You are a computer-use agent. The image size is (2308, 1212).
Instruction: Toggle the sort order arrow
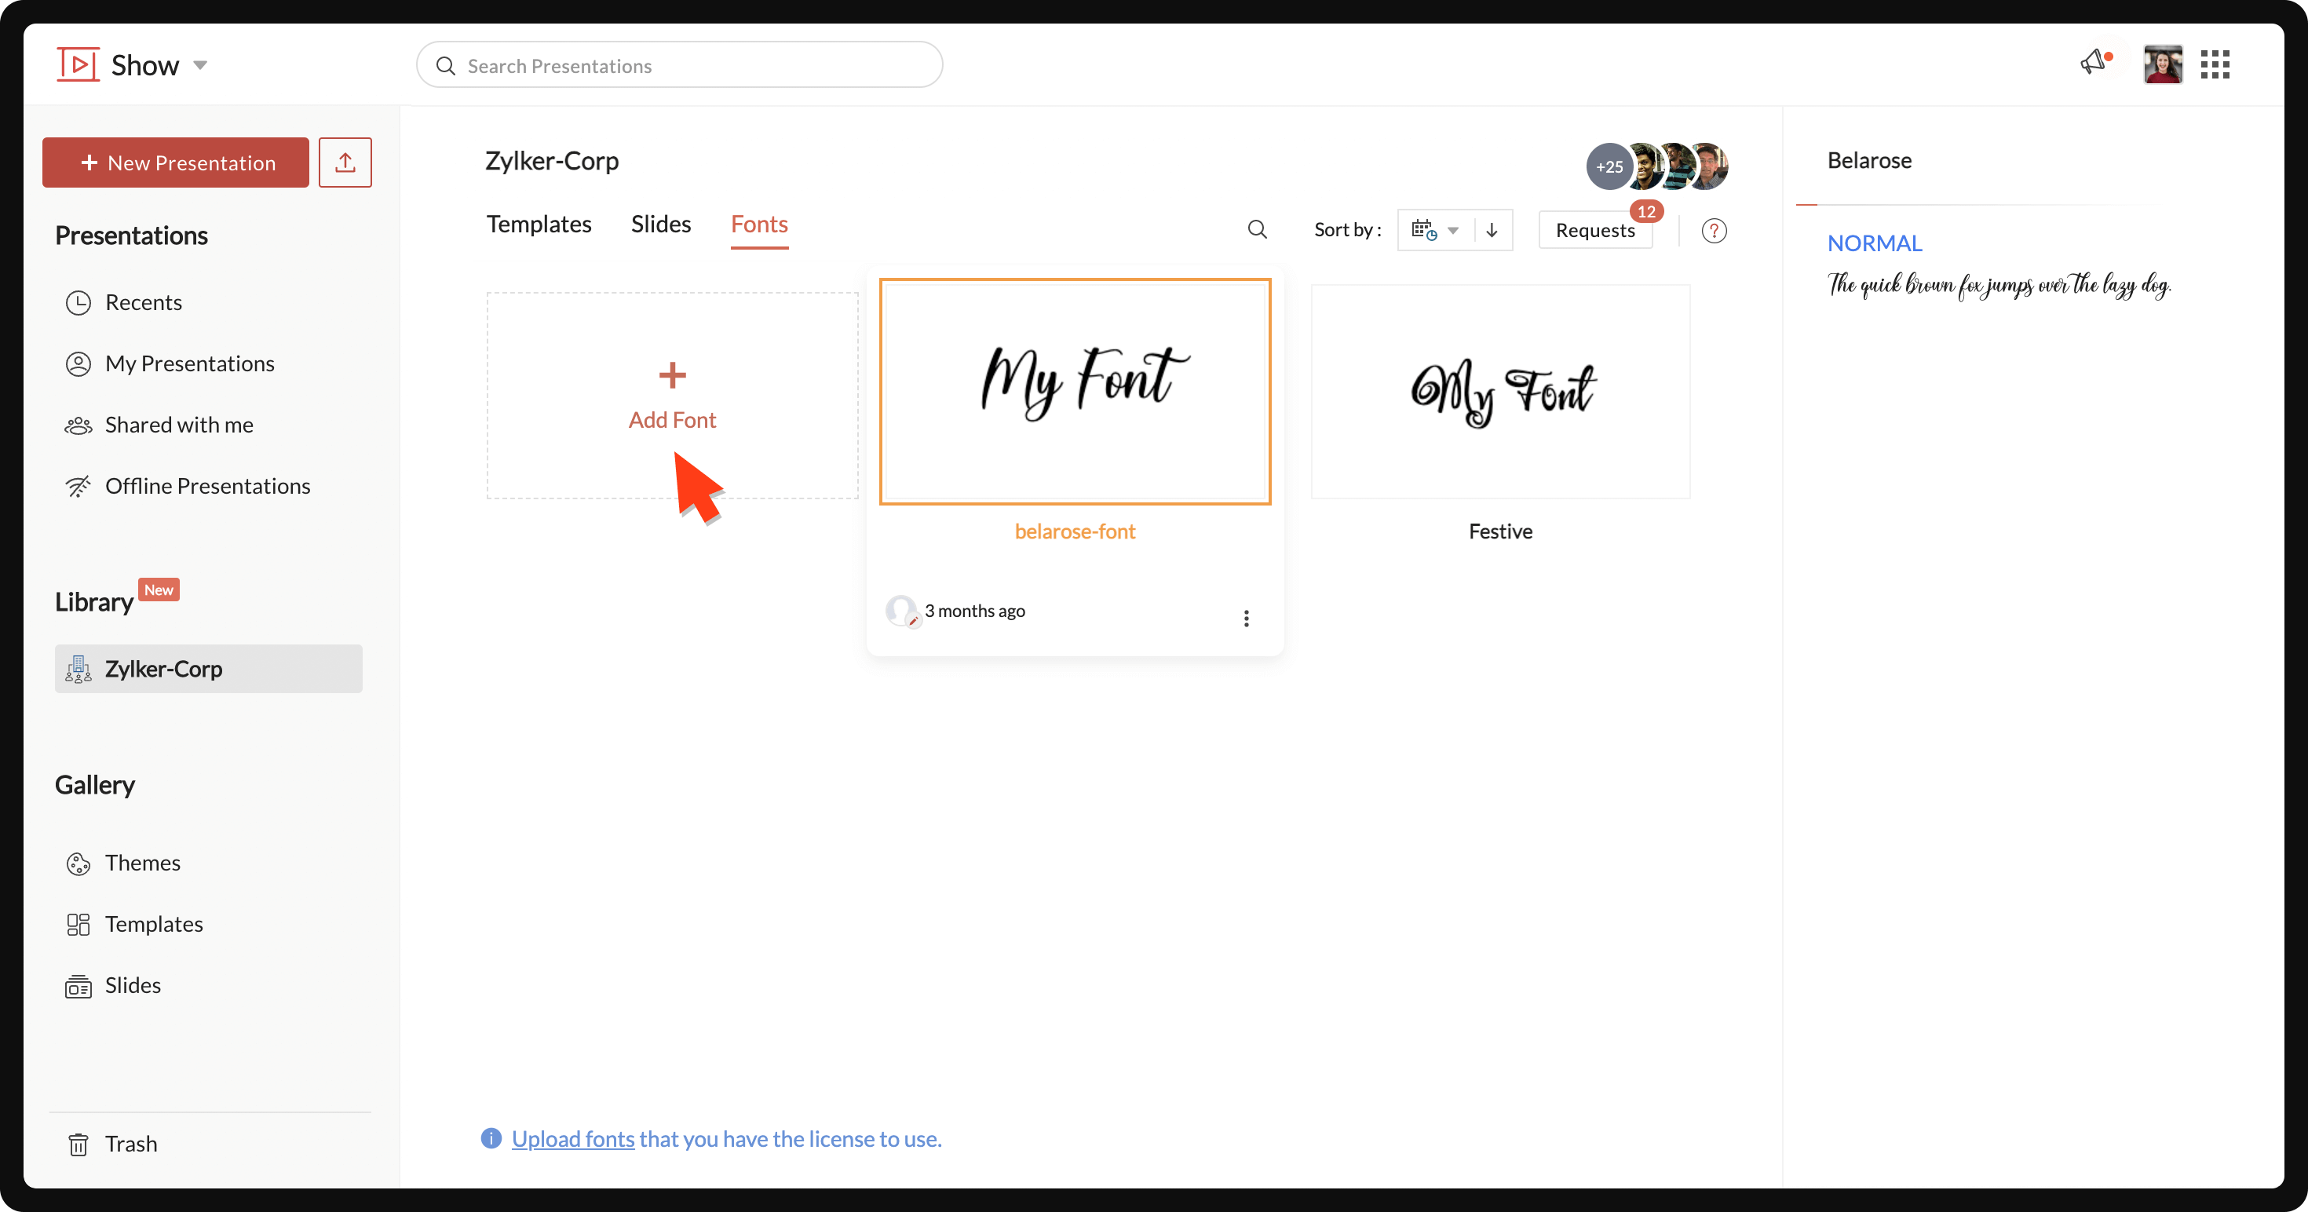click(1492, 230)
